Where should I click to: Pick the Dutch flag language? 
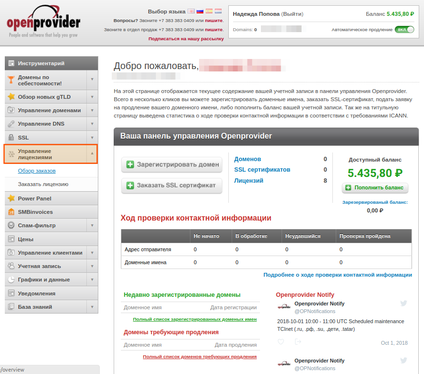pyautogui.click(x=218, y=12)
